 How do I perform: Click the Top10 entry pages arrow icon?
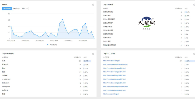point(194,54)
